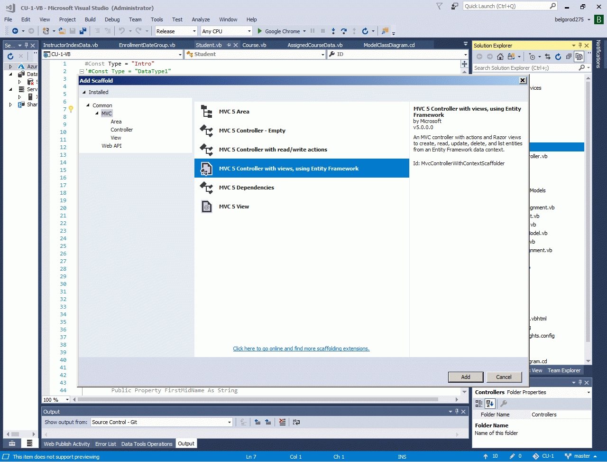The image size is (607, 462).
Task: Click Find in Files toolbar icon
Action: tap(385, 31)
